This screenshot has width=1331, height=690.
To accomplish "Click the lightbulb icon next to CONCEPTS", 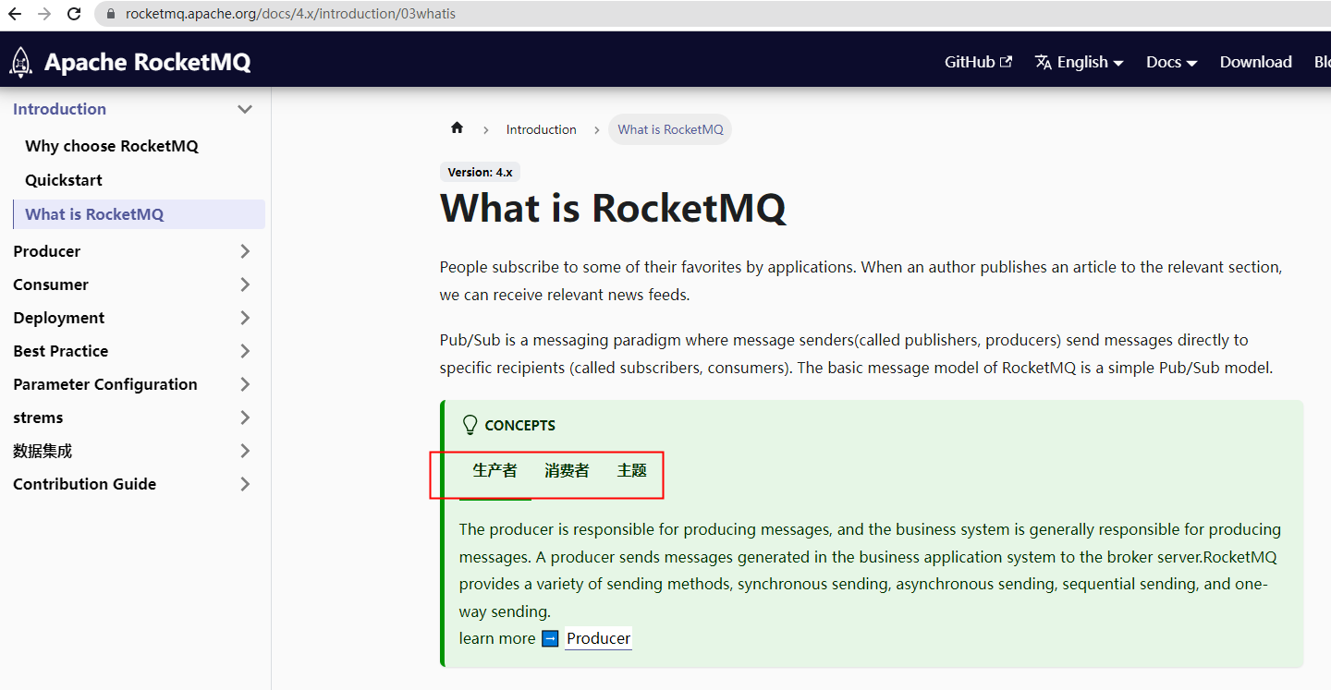I will pyautogui.click(x=470, y=425).
